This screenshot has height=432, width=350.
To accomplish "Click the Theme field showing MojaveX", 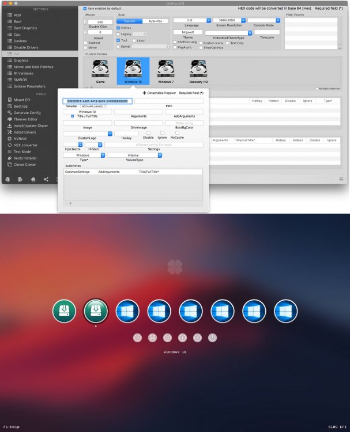I will (x=188, y=32).
